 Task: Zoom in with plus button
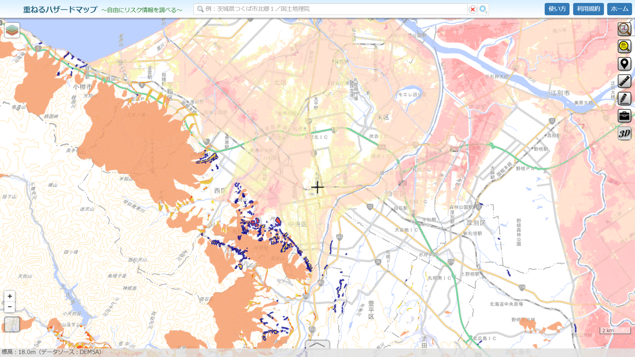[10, 296]
